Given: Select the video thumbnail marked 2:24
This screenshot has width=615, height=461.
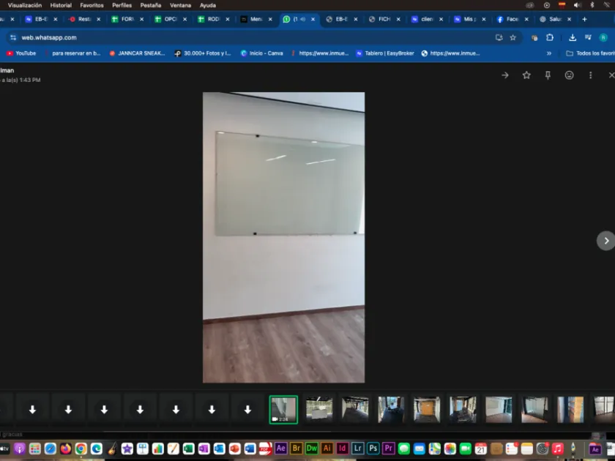Looking at the screenshot, I should click(283, 410).
